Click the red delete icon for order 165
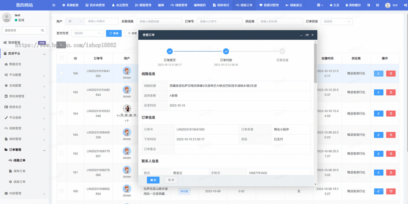408x204 pixels. pos(391,92)
